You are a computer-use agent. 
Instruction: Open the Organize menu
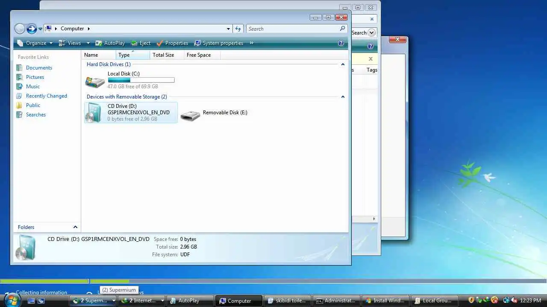pos(35,43)
